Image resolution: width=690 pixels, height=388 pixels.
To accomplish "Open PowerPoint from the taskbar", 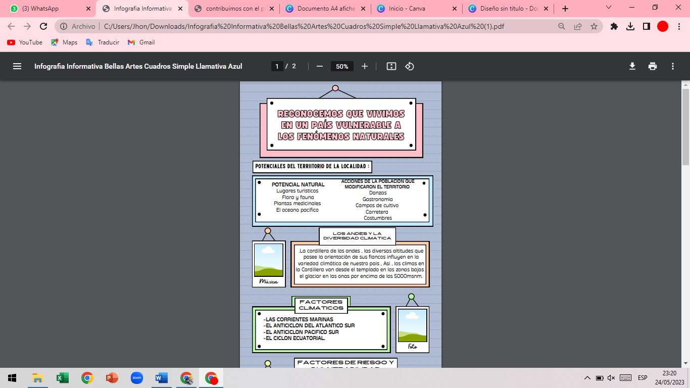I will click(112, 378).
